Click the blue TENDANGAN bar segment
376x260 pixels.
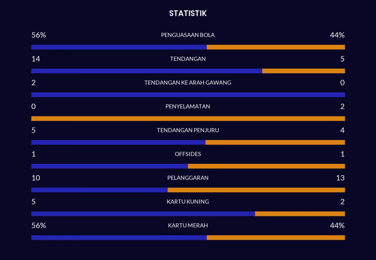147,71
